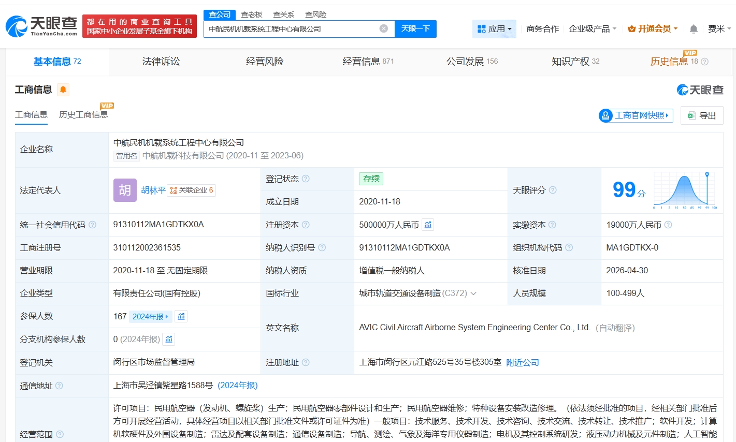Open 工商官网快照 arrow button

636,115
